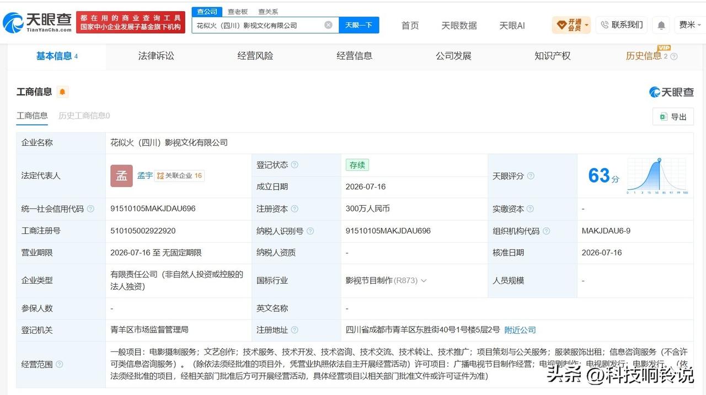Switch to the 法律诉讼 tab
Screen dimensions: 706x395
(x=156, y=56)
